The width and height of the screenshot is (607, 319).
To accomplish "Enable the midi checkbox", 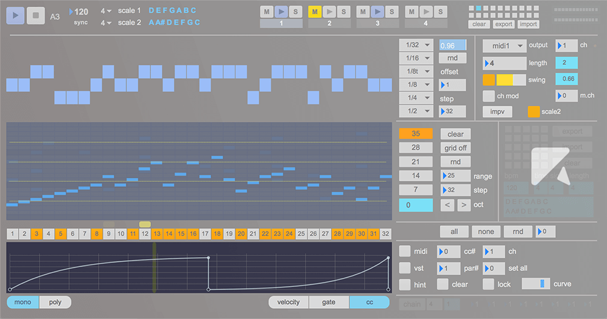I will pyautogui.click(x=404, y=251).
